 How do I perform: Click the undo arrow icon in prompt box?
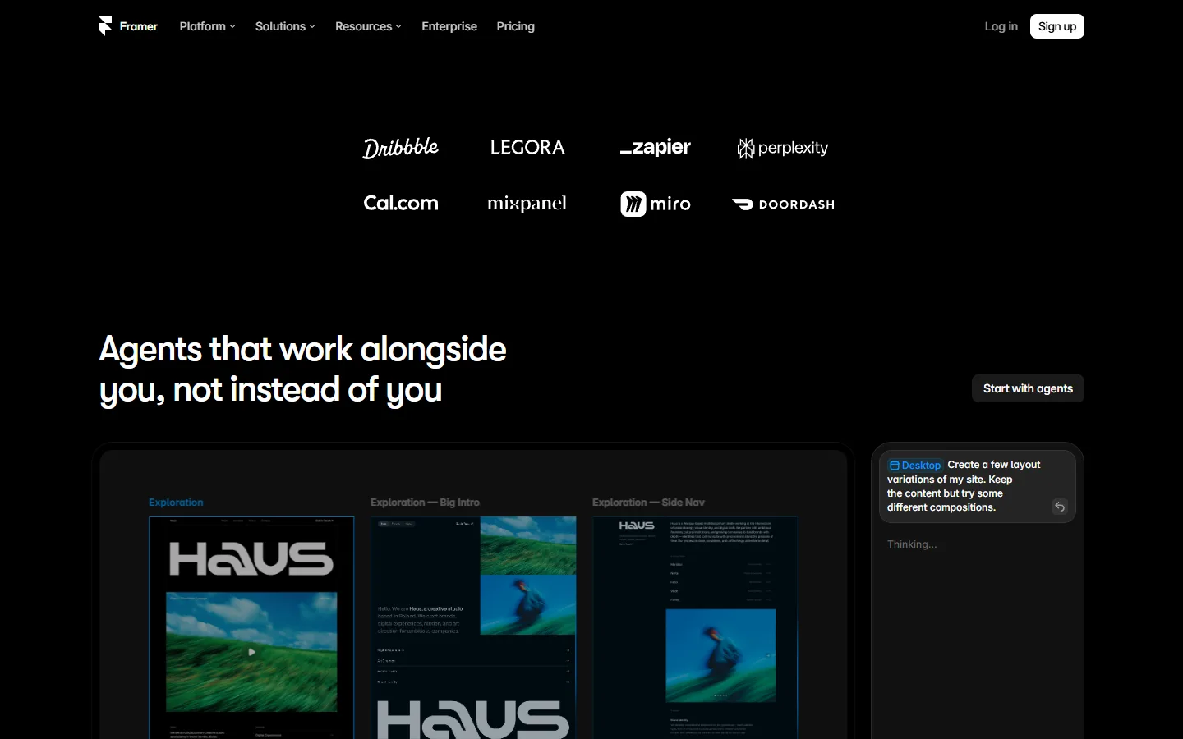click(1060, 507)
